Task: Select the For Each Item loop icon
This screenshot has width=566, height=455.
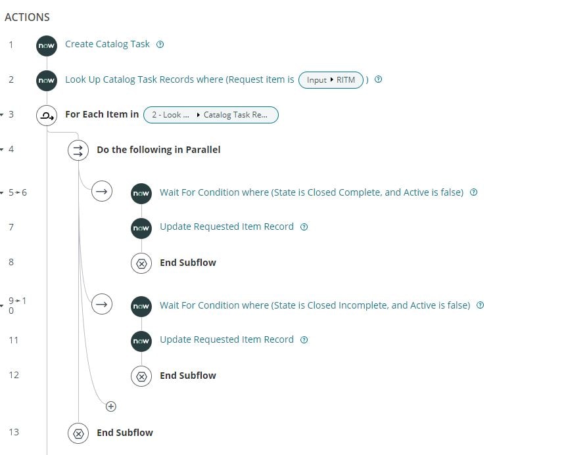Action: [46, 115]
